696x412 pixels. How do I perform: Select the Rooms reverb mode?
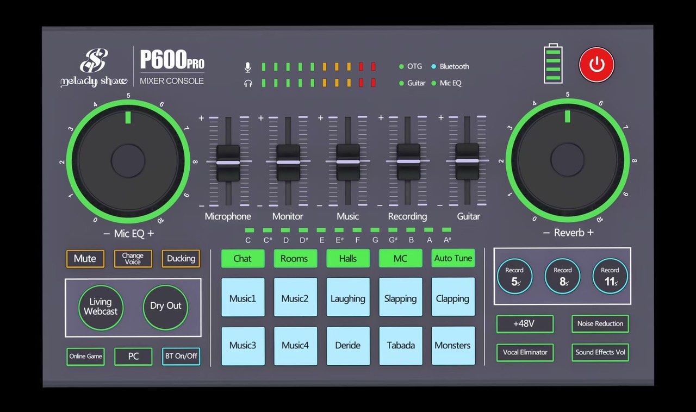click(x=294, y=259)
